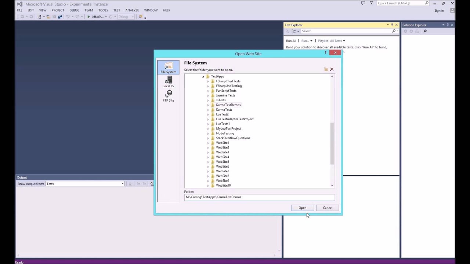Select the Jasmine Tests folder
This screenshot has width=470, height=264.
coord(225,95)
